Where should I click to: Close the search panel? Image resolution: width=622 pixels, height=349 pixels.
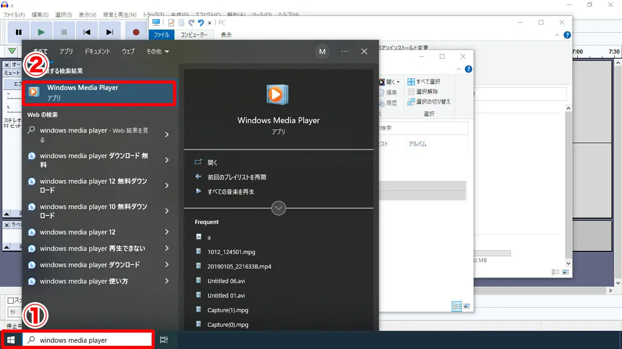pos(364,51)
